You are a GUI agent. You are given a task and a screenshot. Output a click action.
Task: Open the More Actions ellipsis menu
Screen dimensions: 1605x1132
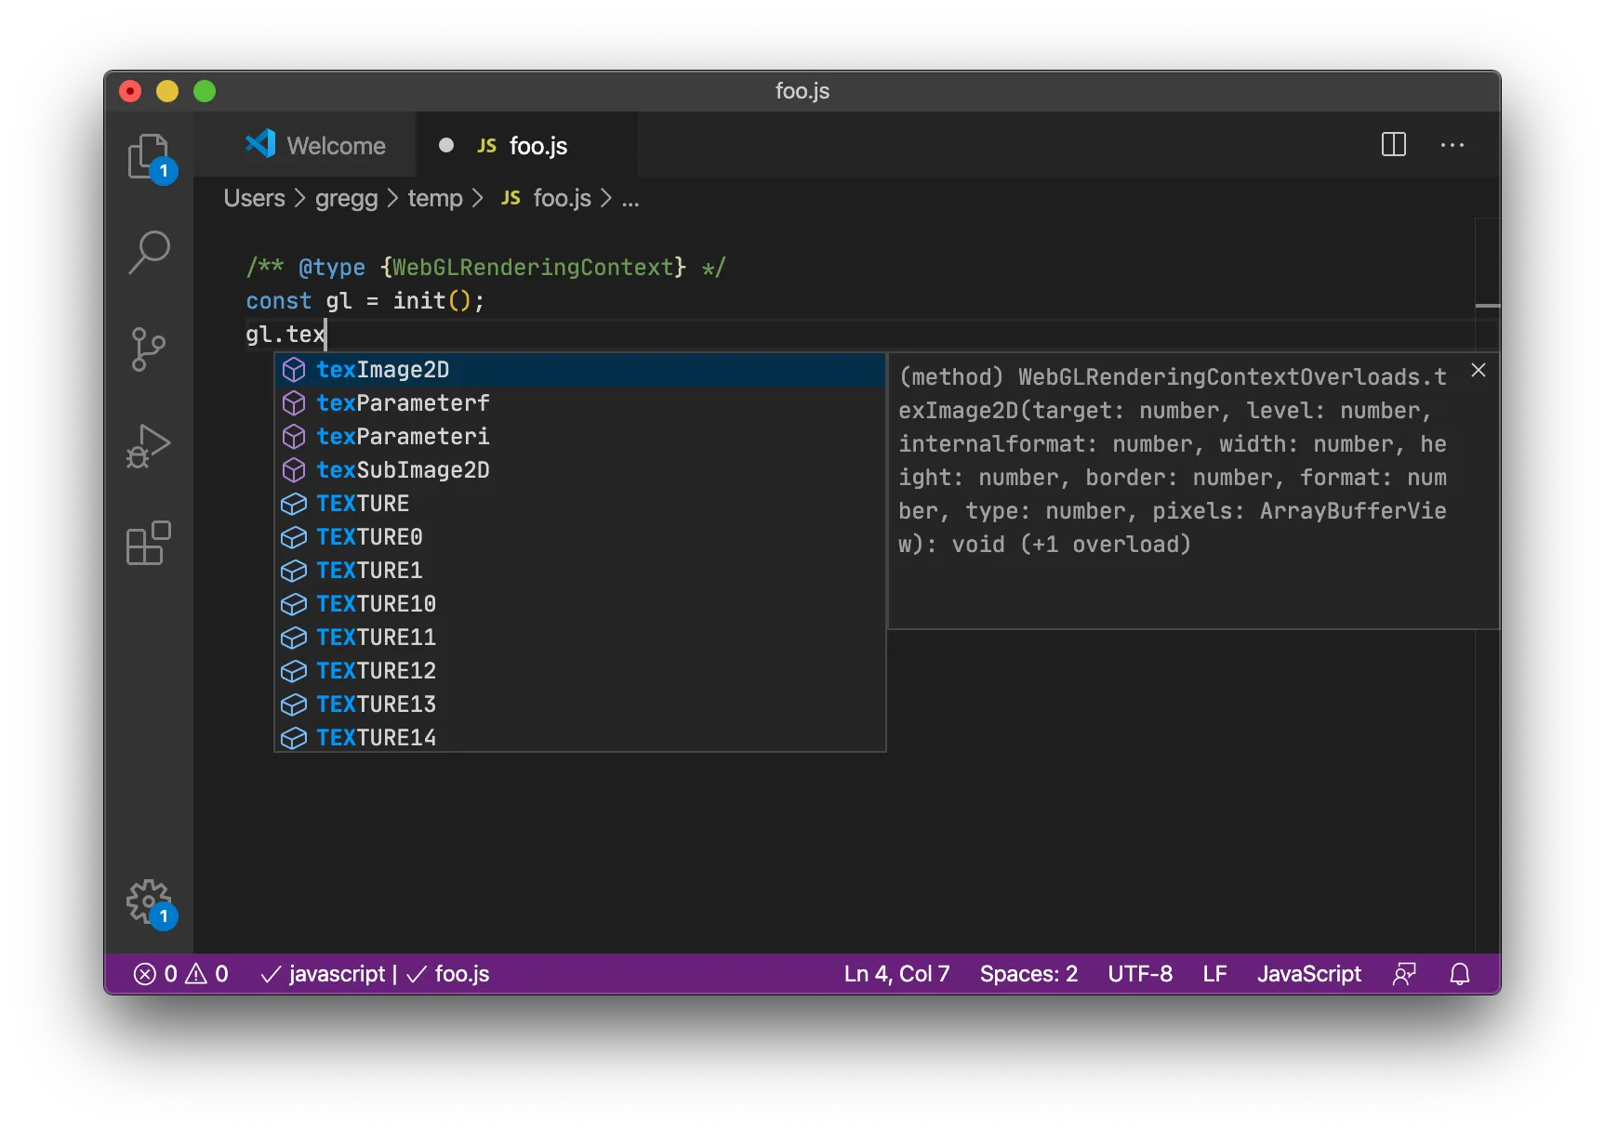(1452, 145)
